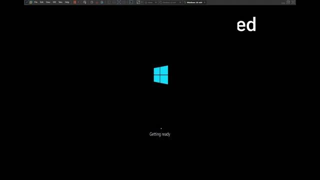320x180 pixels.
Task: Click the send Ctrl+Alt+Del icon
Action: pyautogui.click(x=84, y=2)
